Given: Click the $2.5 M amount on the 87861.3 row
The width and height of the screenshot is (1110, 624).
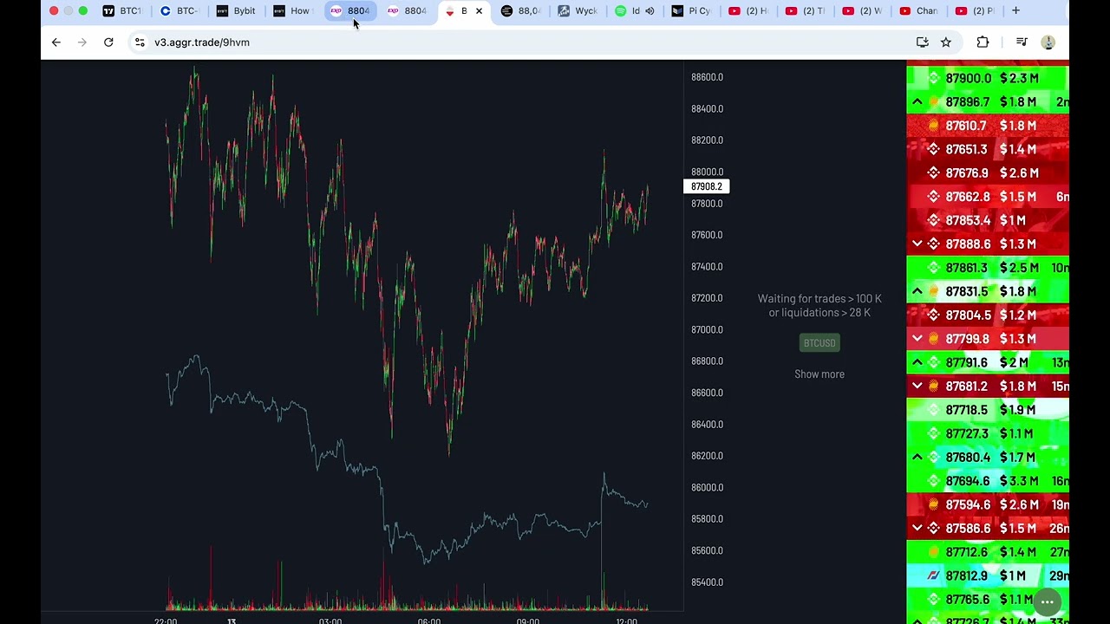Looking at the screenshot, I should (1019, 268).
